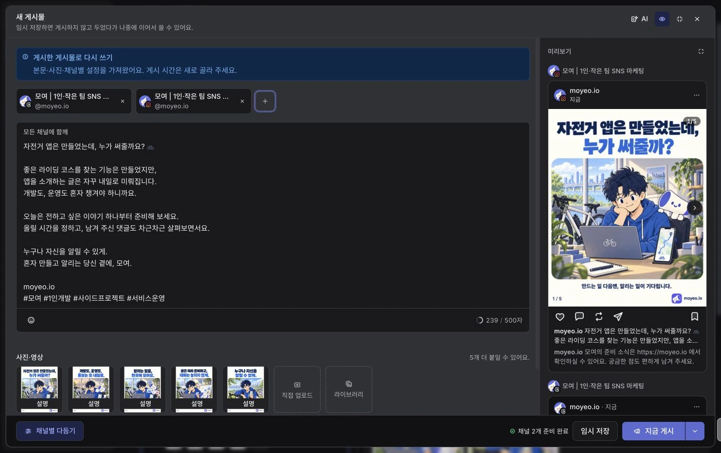This screenshot has height=453, width=721.
Task: Select the first photo thumbnail 자전거 앱은 만들었는데
Action: [39, 390]
